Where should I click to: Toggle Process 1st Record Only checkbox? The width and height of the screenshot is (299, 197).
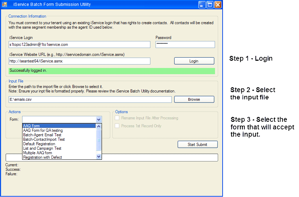[x=117, y=126]
